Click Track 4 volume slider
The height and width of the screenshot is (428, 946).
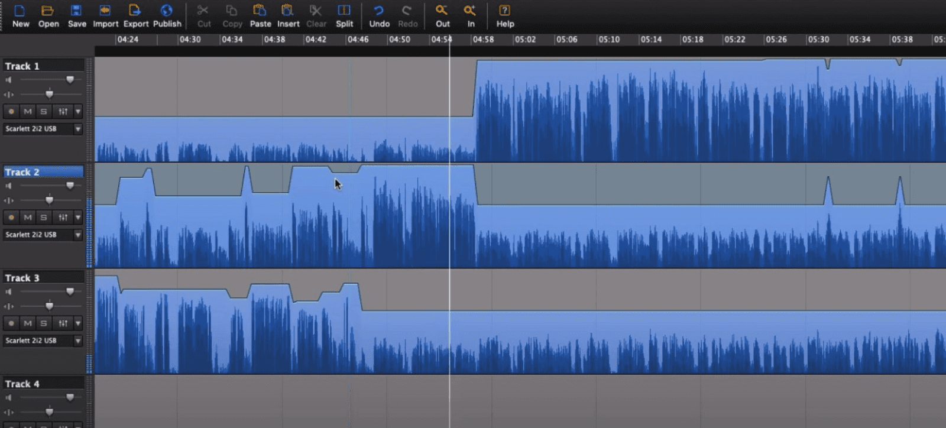coord(70,397)
